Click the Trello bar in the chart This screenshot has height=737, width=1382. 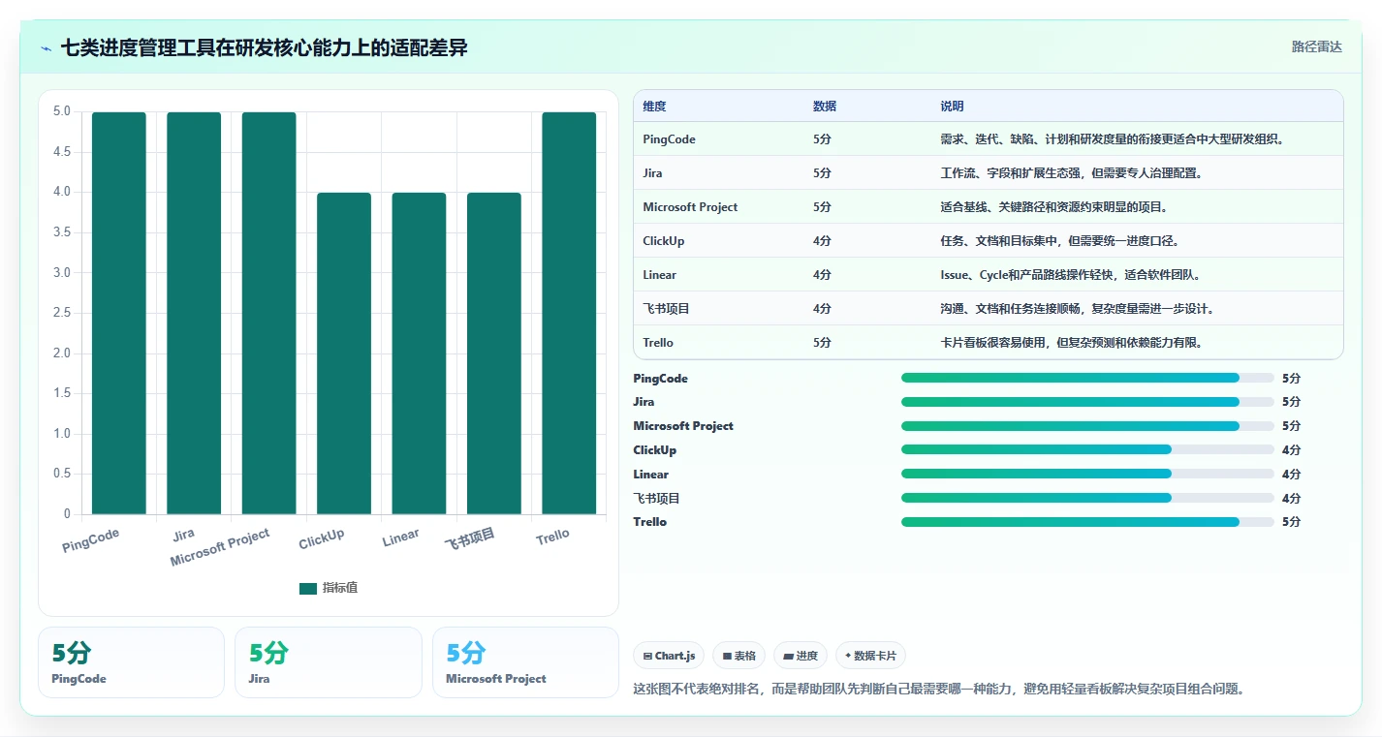click(x=569, y=313)
